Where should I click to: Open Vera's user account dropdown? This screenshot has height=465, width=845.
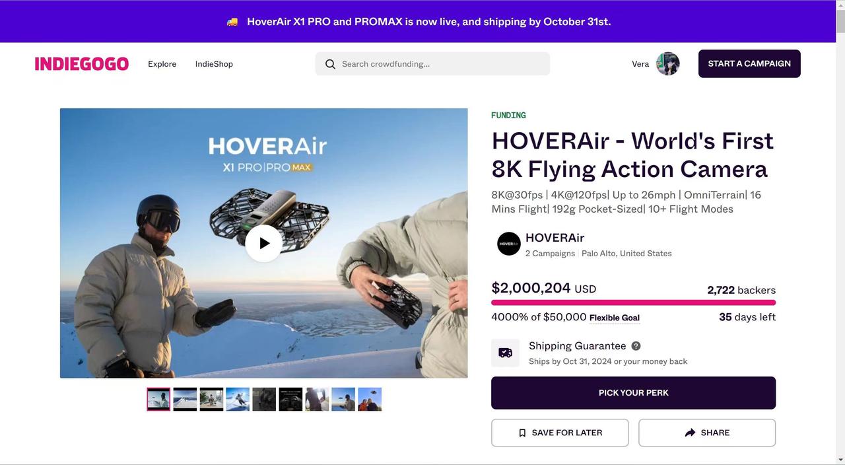click(x=640, y=64)
